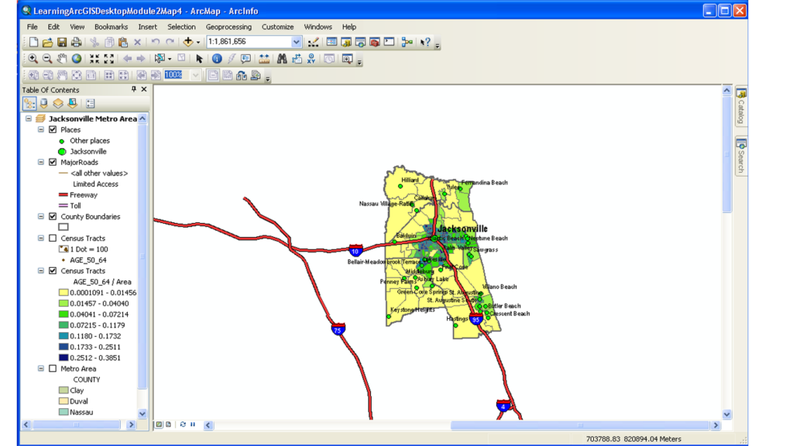Screen dimensions: 793x446
Task: Open the Create Viewer Window icon
Action: tap(348, 59)
